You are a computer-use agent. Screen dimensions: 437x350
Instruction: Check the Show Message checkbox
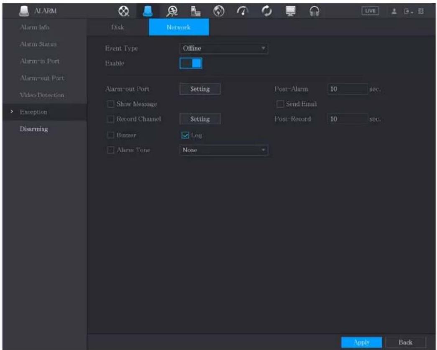[x=111, y=104]
